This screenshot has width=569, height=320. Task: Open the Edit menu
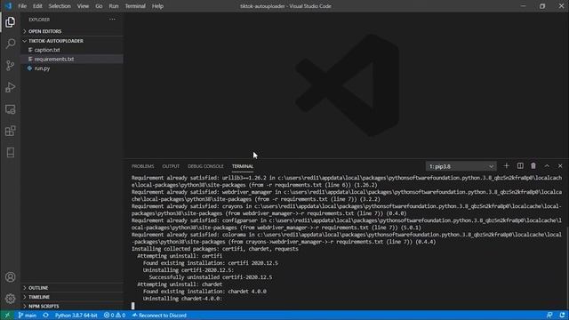(37, 6)
